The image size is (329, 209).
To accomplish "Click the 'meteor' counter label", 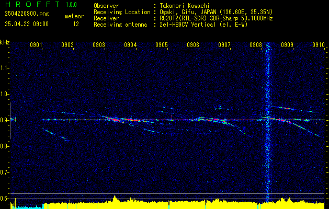I will coord(74,16).
